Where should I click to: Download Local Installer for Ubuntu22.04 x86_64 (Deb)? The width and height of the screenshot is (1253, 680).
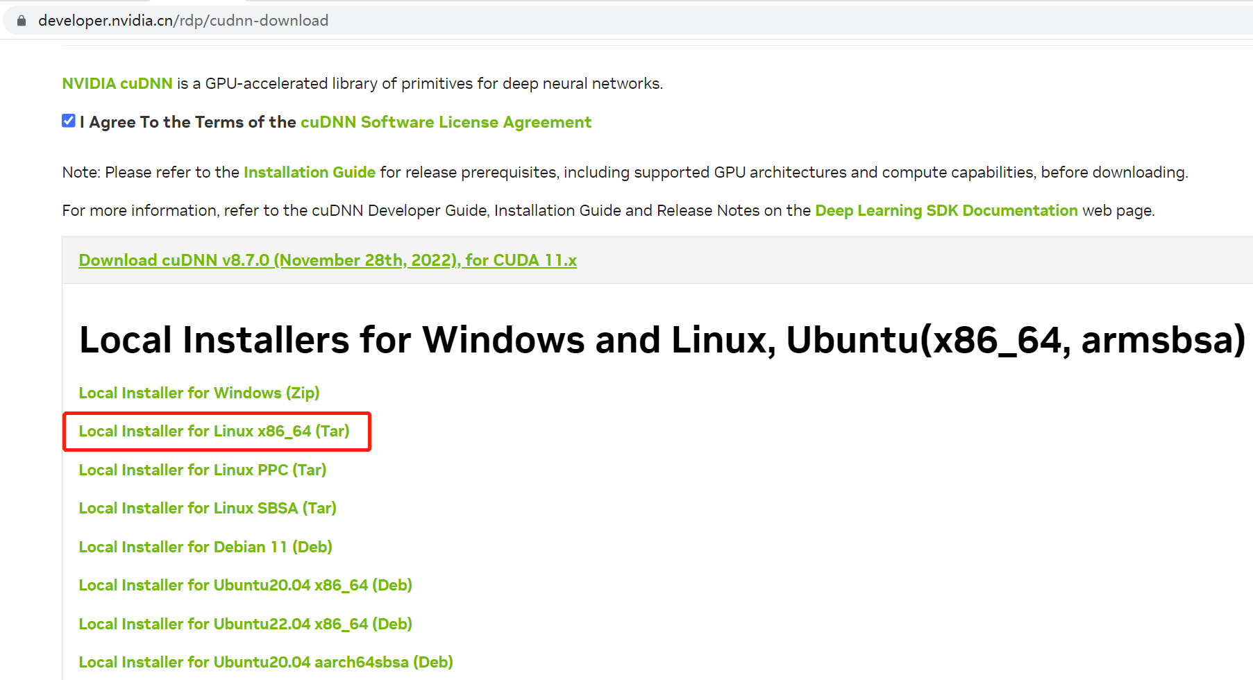click(246, 624)
